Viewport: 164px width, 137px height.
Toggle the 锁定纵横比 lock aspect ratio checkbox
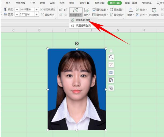pos(42,9)
